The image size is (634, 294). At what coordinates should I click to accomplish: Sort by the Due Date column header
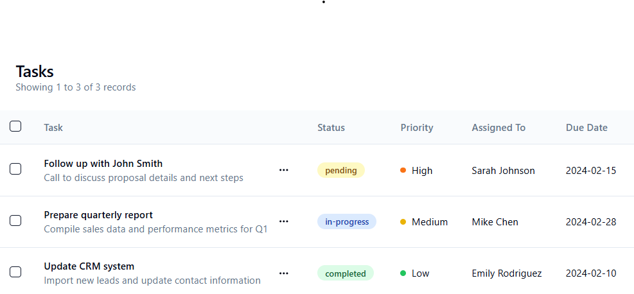click(x=586, y=128)
